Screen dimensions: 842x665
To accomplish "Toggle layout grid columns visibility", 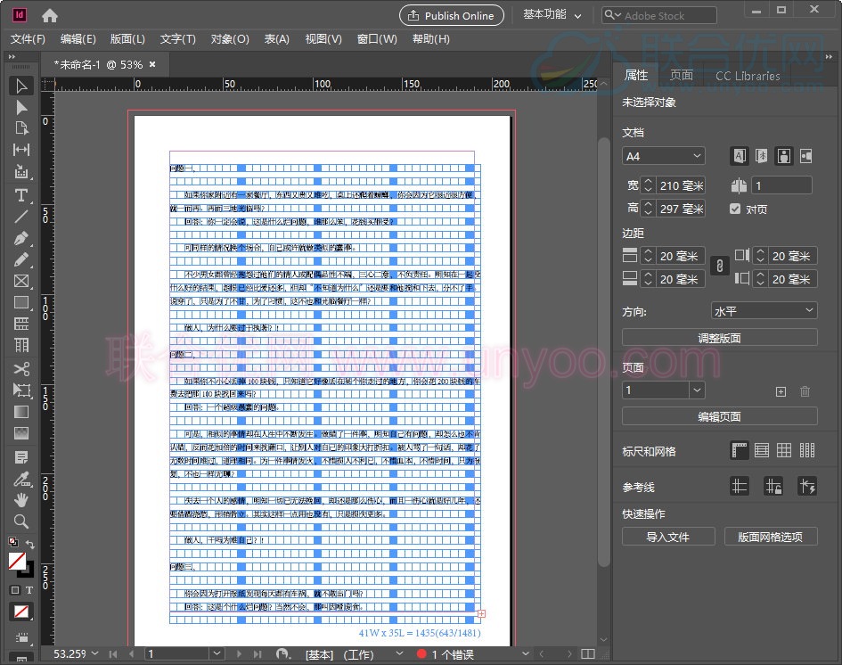I will (807, 450).
